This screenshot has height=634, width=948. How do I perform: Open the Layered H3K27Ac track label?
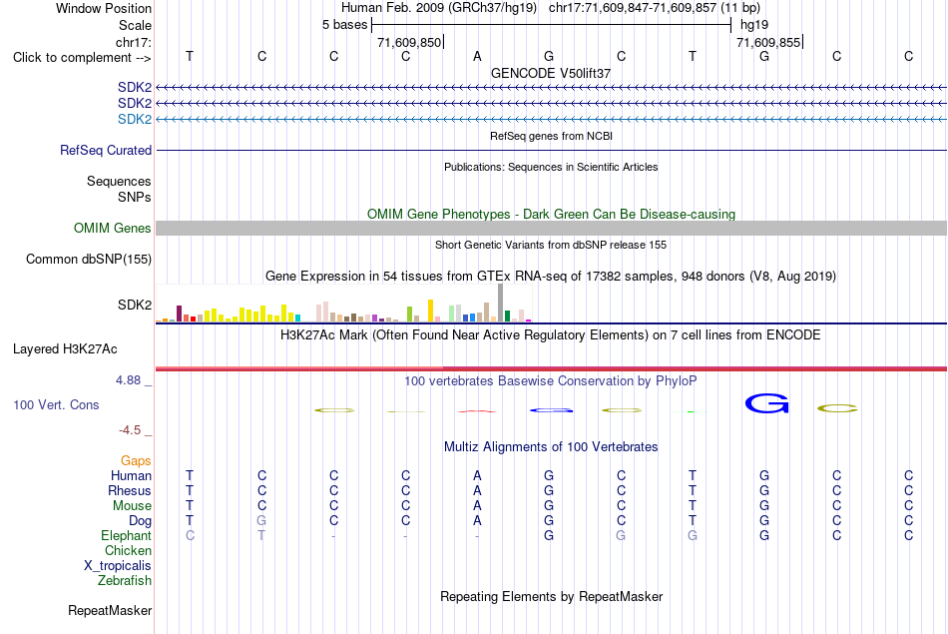point(65,349)
